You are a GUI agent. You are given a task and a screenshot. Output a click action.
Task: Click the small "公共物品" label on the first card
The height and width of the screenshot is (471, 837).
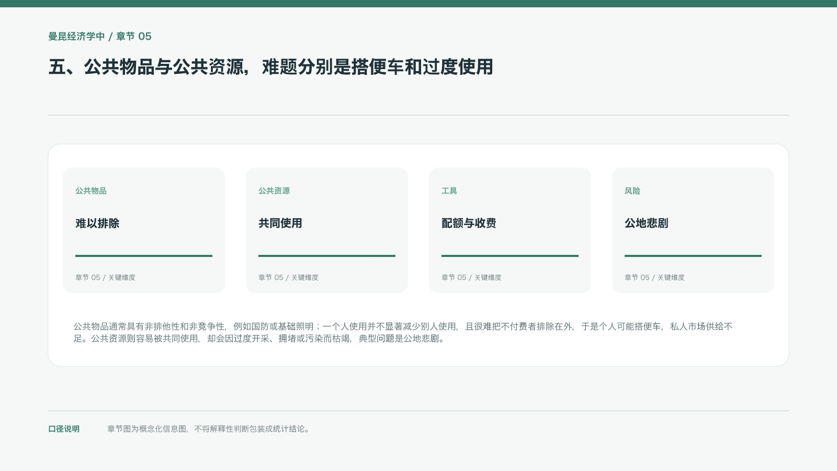(91, 191)
